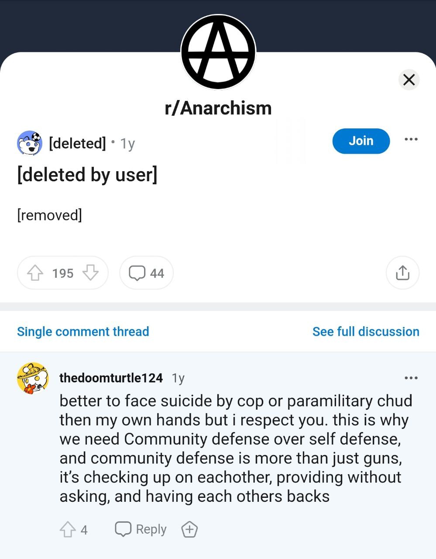Upvote thedoomturtle124's comment
Viewport: 436px width, 559px height.
pos(68,530)
